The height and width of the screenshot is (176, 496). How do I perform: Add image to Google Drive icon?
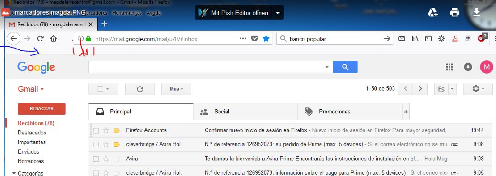click(x=432, y=13)
